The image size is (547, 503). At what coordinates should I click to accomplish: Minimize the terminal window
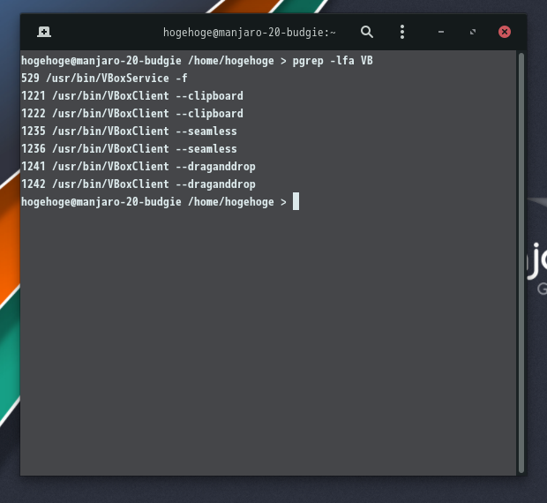[x=441, y=32]
